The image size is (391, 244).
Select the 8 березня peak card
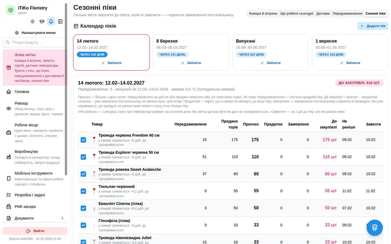point(191,52)
